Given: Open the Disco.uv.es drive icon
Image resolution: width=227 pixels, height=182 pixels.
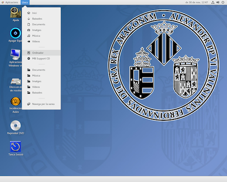Looking at the screenshot, I should tap(16, 82).
